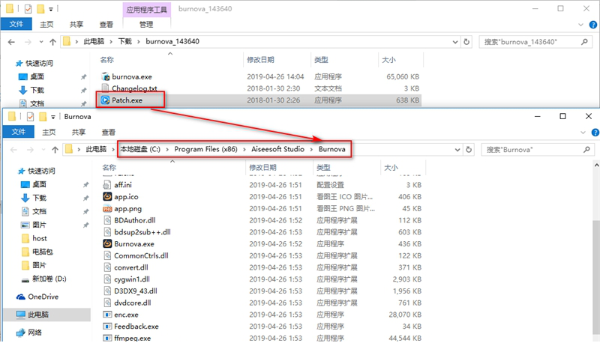600x355 pixels.
Task: Click new folder icon in Burnova title bar
Action: pyautogui.click(x=43, y=117)
